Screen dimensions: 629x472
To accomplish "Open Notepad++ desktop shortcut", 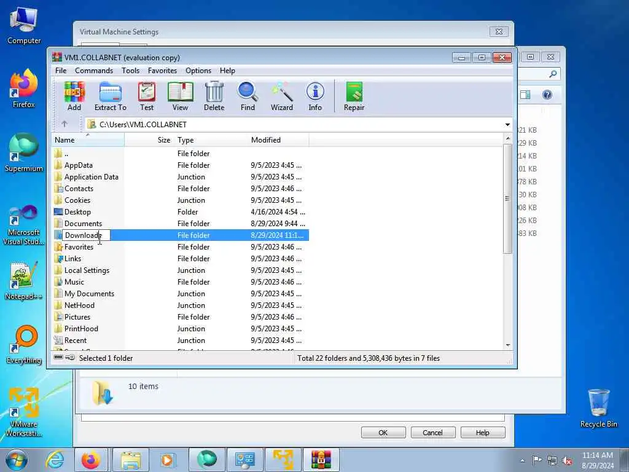I will (24, 281).
